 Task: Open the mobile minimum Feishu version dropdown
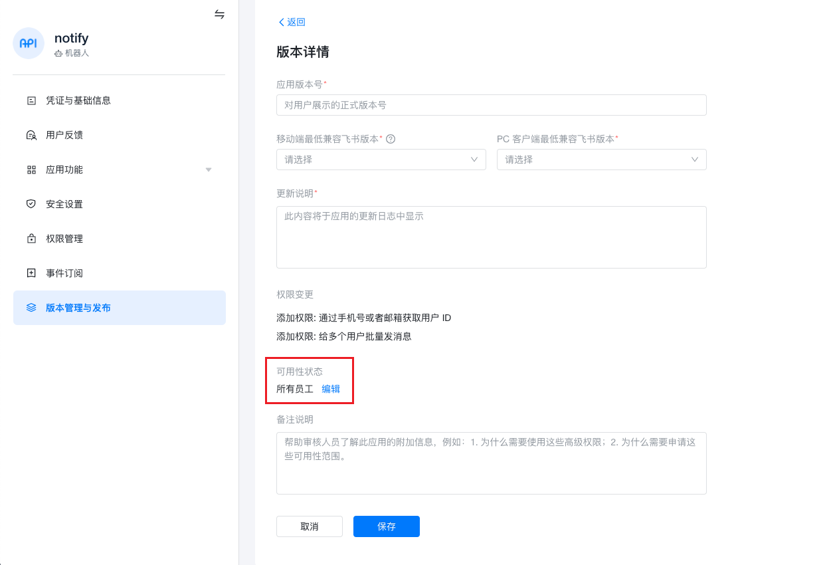381,160
